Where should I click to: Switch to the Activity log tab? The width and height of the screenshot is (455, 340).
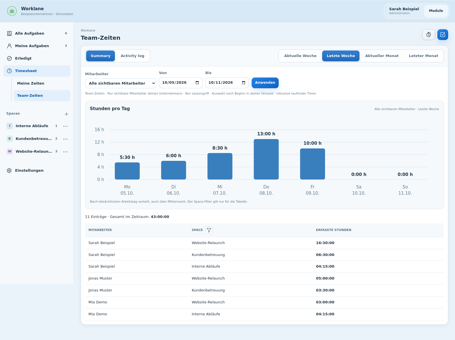coord(133,56)
